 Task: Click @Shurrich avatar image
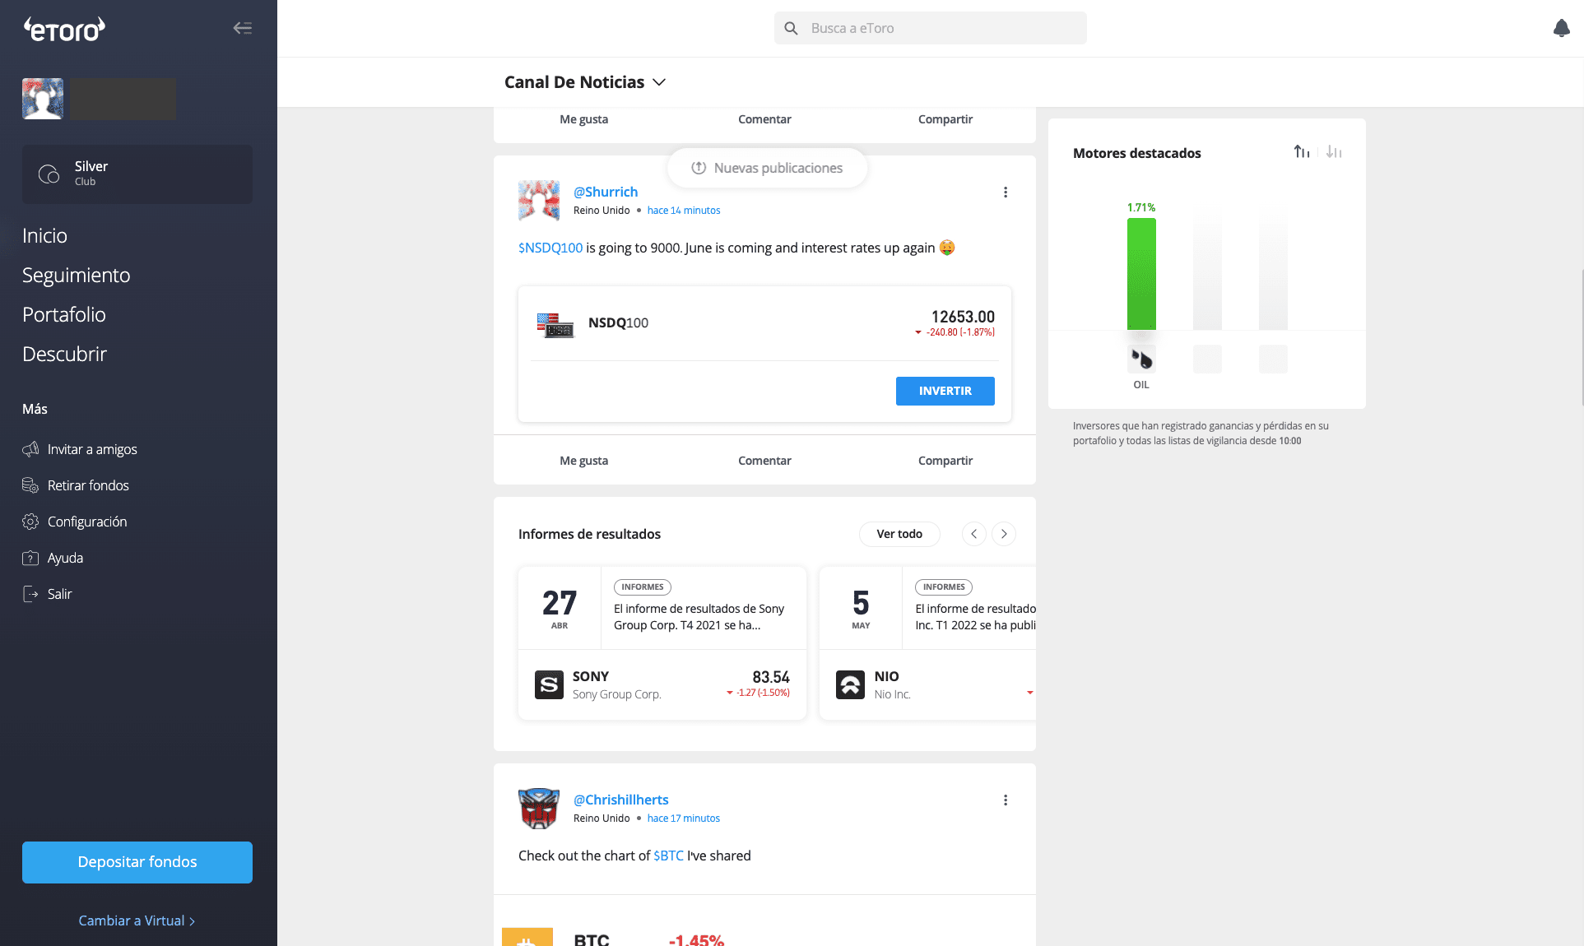click(539, 201)
